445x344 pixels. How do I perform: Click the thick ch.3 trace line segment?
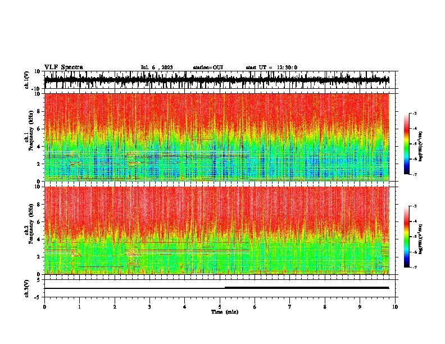307,288
